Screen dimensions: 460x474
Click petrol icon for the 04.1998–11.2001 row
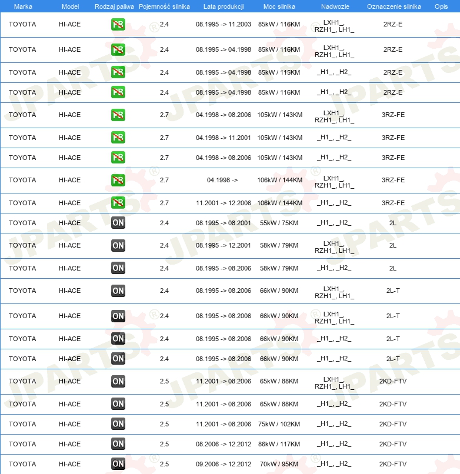coord(118,138)
